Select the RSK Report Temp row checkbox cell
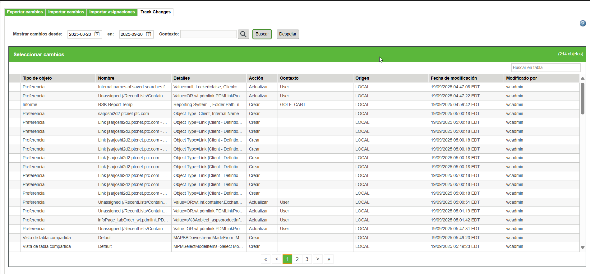This screenshot has width=590, height=274. (15, 105)
